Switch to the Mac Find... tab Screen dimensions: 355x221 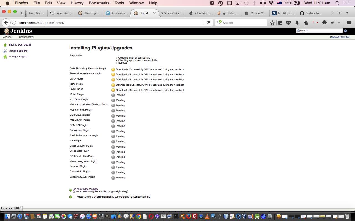click(x=61, y=13)
